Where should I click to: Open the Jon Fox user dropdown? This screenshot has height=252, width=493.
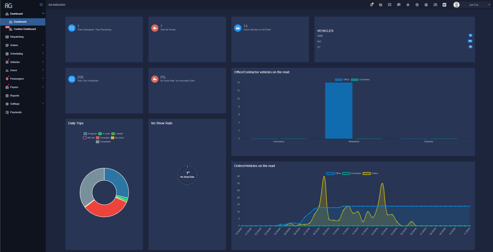(472, 5)
